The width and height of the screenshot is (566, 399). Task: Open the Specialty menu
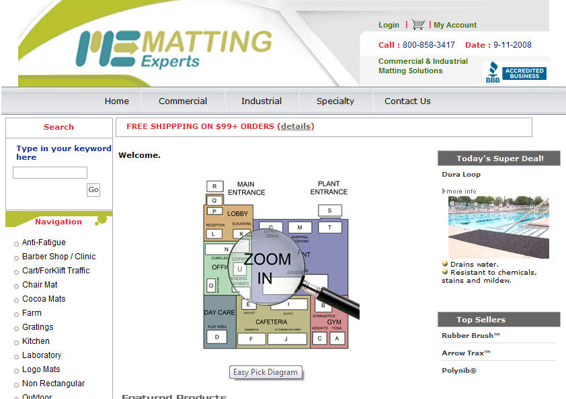point(335,101)
